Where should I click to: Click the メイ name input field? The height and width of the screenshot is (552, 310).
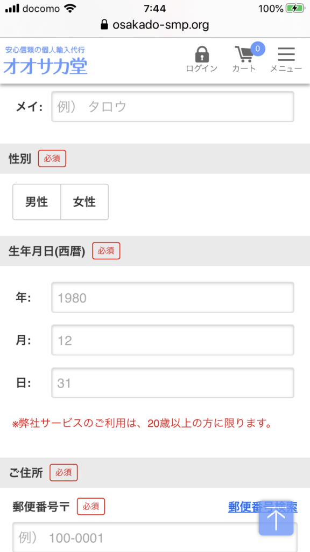173,107
